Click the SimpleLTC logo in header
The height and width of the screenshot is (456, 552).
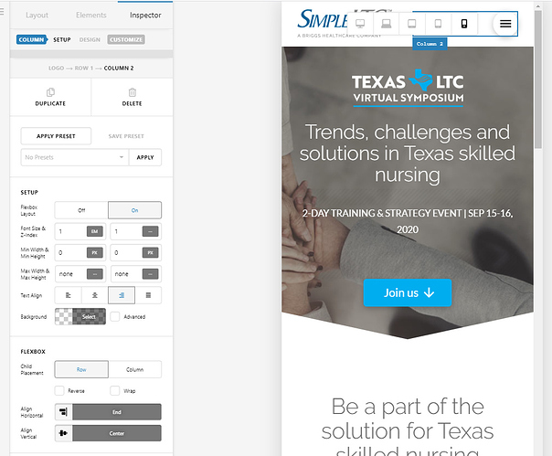[x=322, y=23]
